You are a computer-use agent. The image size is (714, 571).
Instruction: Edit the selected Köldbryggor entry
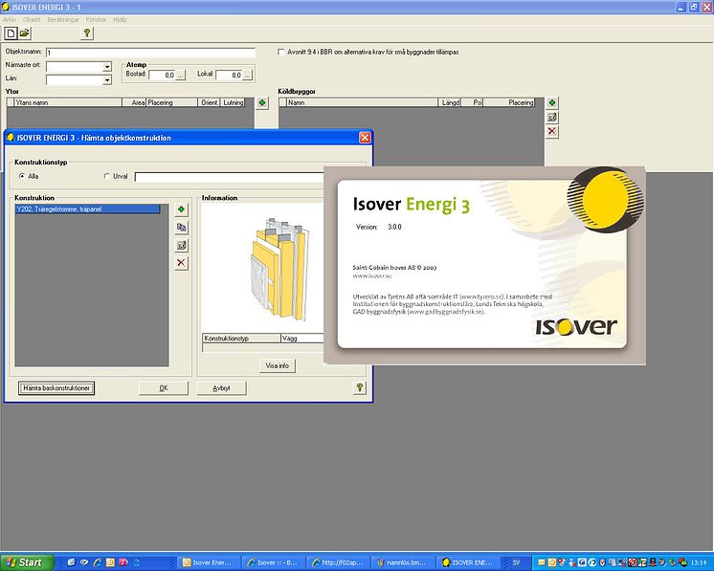pyautogui.click(x=552, y=118)
